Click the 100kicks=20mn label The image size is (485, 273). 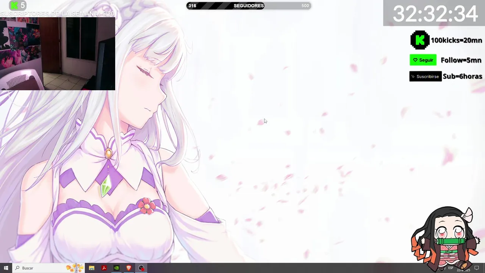[457, 40]
